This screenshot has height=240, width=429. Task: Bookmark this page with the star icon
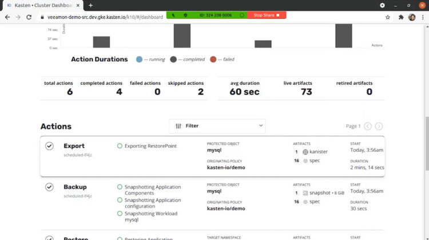click(x=388, y=17)
